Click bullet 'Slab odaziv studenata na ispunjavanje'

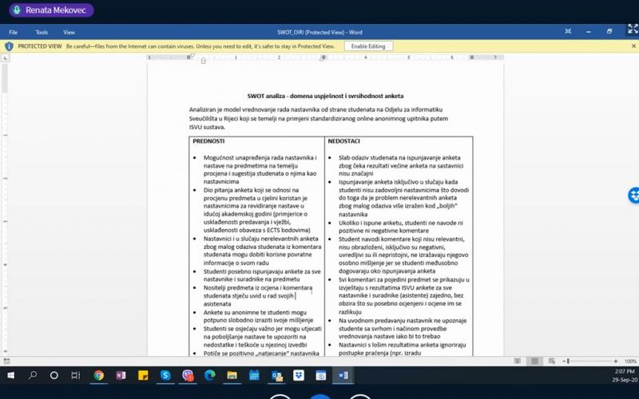click(x=401, y=165)
